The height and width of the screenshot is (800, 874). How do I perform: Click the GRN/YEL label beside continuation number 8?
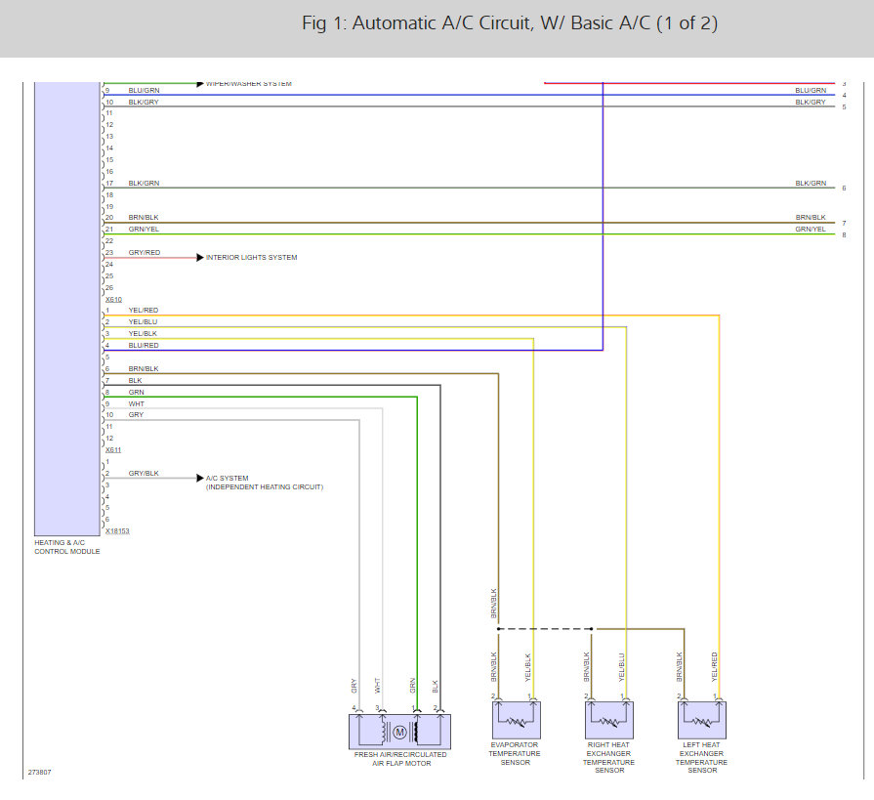click(811, 230)
